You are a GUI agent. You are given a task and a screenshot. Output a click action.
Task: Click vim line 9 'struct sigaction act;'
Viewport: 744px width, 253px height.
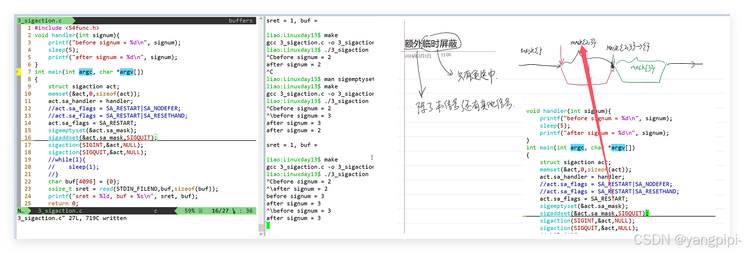84,87
